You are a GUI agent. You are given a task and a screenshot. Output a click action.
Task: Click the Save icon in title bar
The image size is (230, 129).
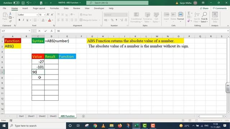coord(23,3)
